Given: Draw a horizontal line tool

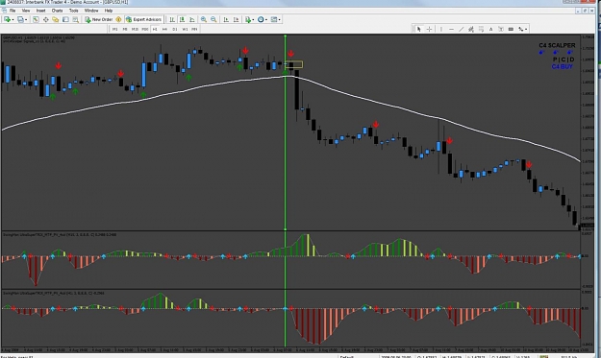Looking at the screenshot, I should click(451, 29).
